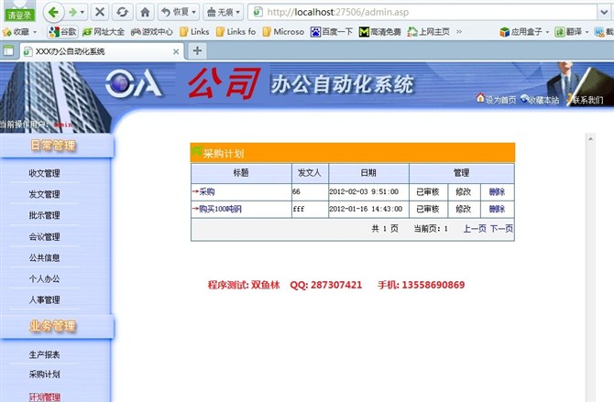614x402 pixels.
Task: Expand the 翻译 dropdown arrow
Action: point(587,32)
